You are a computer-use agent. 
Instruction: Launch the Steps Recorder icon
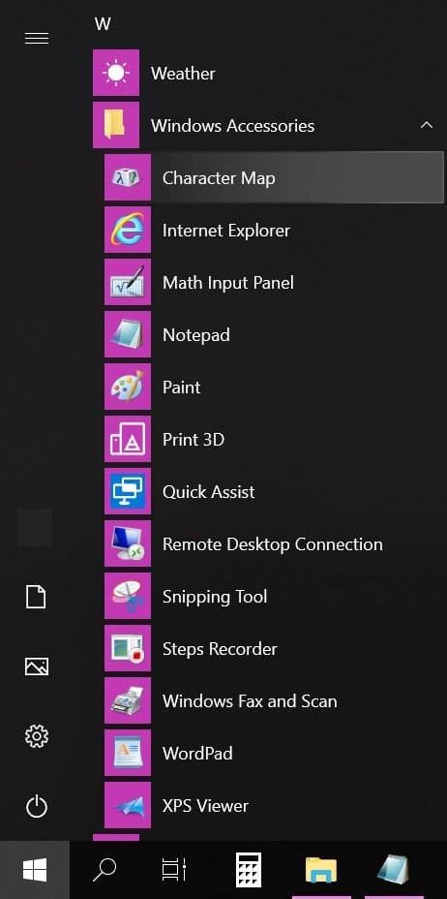[x=127, y=648]
